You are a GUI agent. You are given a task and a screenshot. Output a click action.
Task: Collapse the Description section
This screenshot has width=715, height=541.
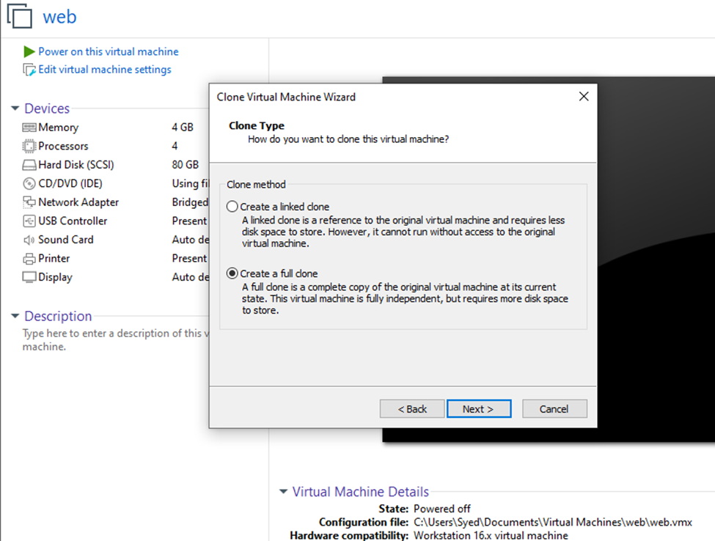tap(15, 317)
